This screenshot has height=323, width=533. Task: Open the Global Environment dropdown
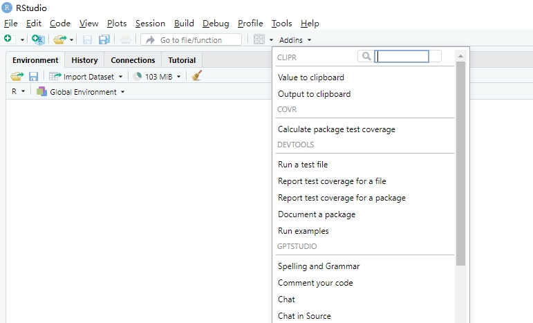point(81,92)
